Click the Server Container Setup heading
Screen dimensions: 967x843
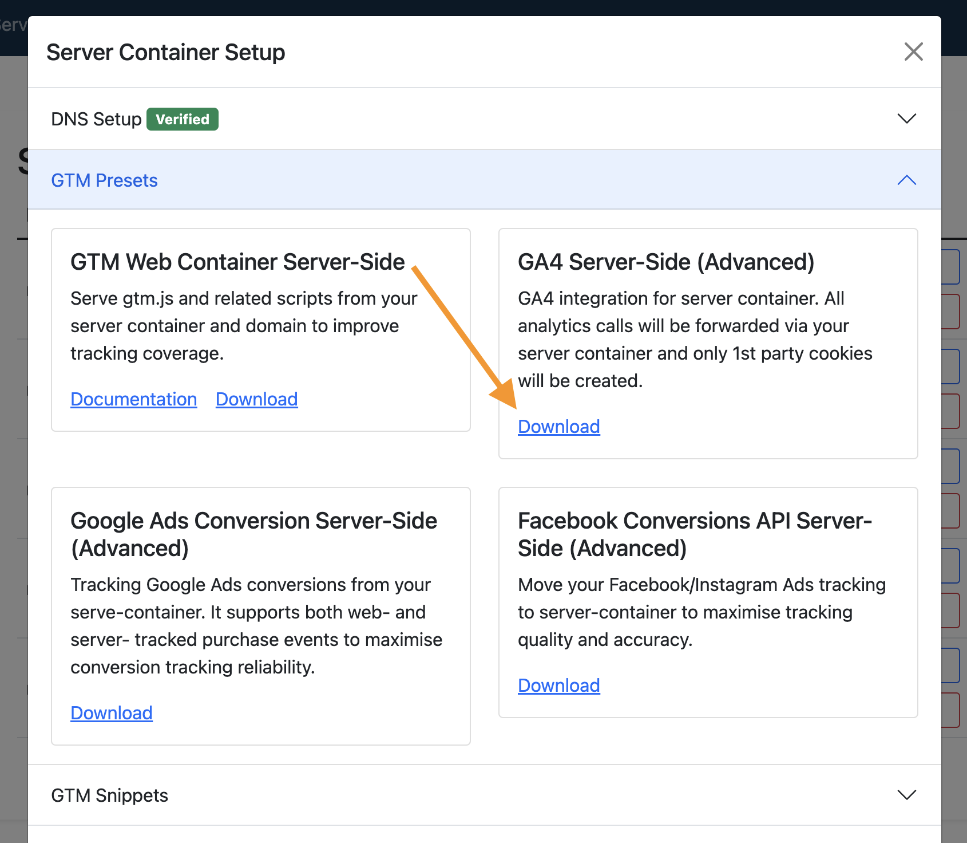(x=165, y=52)
